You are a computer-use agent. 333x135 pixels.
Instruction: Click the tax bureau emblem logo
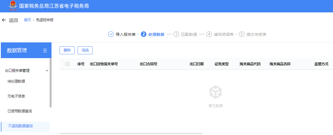point(13,6)
